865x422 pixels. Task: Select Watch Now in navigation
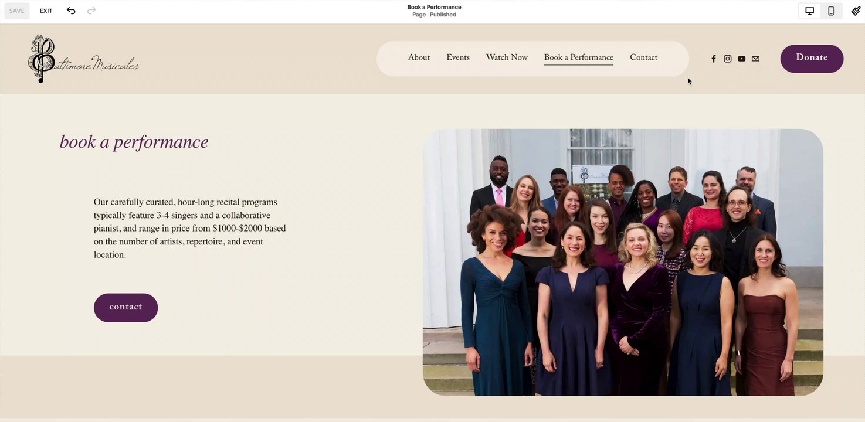pos(507,57)
